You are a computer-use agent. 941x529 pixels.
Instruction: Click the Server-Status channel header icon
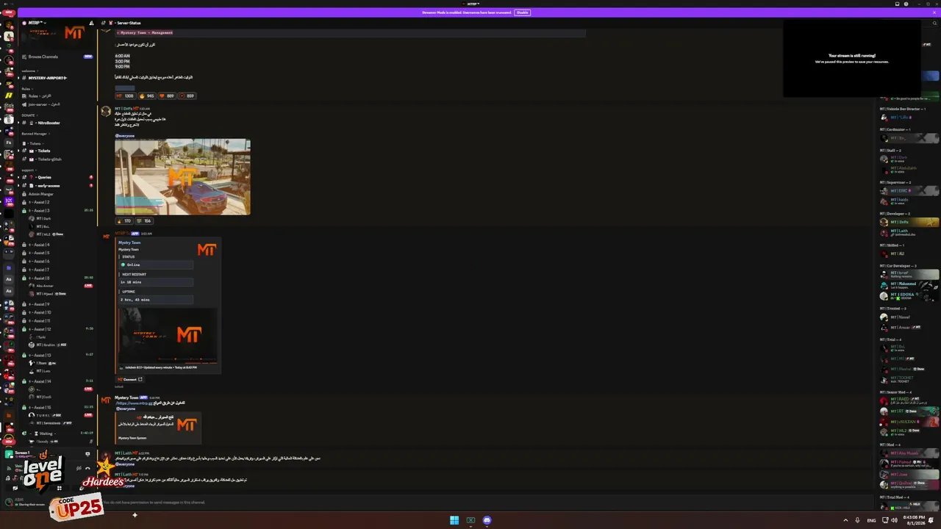click(103, 23)
